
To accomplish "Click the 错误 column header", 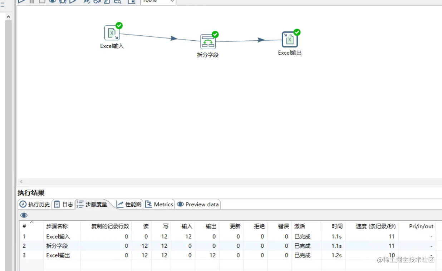I will tap(280, 226).
